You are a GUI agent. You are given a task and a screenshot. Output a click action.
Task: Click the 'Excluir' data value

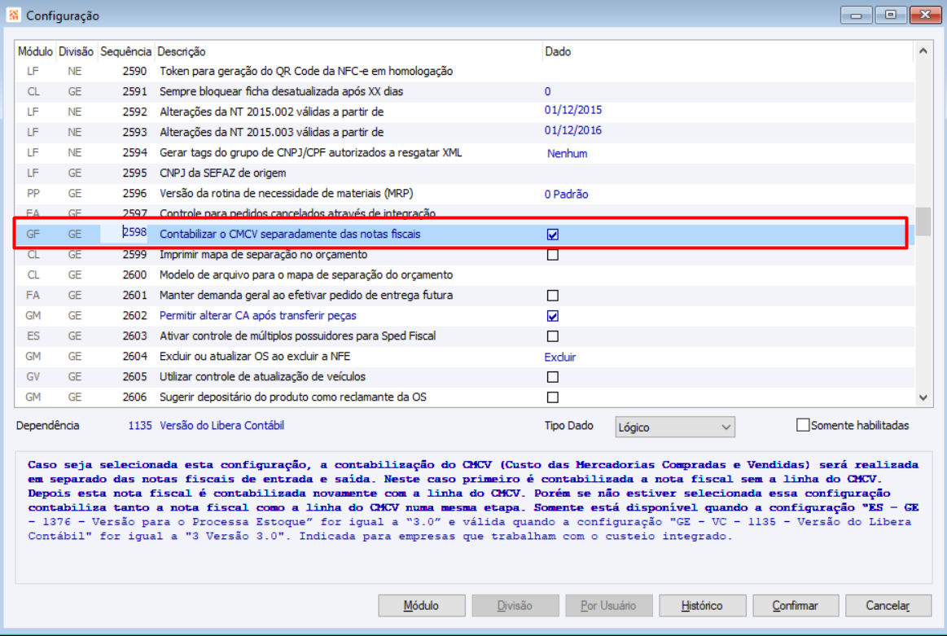tap(560, 357)
